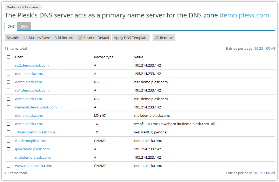Toggle the select-all checkbox in the header
Image resolution: width=279 pixels, height=182 pixels.
pos(8,57)
